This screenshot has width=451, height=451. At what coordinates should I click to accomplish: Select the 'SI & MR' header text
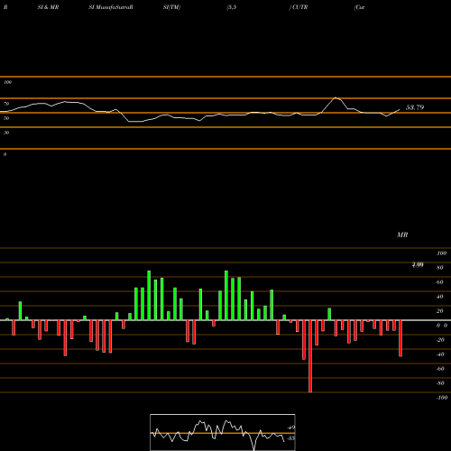point(48,7)
